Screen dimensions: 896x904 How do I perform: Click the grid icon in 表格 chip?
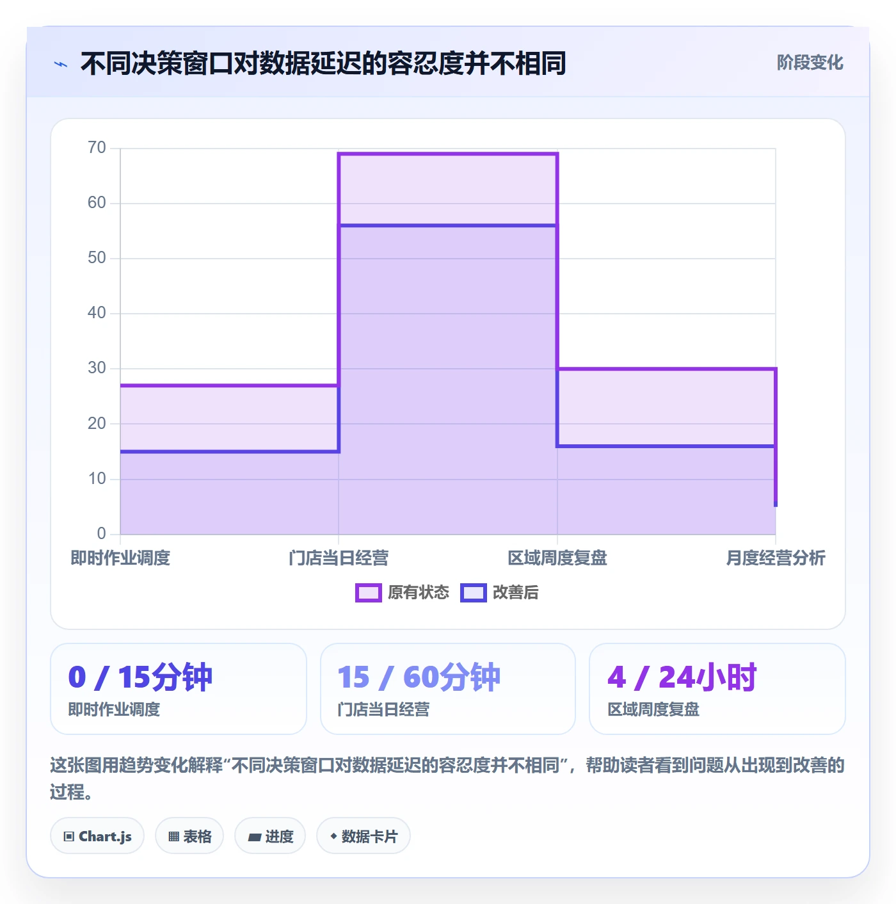tap(173, 837)
